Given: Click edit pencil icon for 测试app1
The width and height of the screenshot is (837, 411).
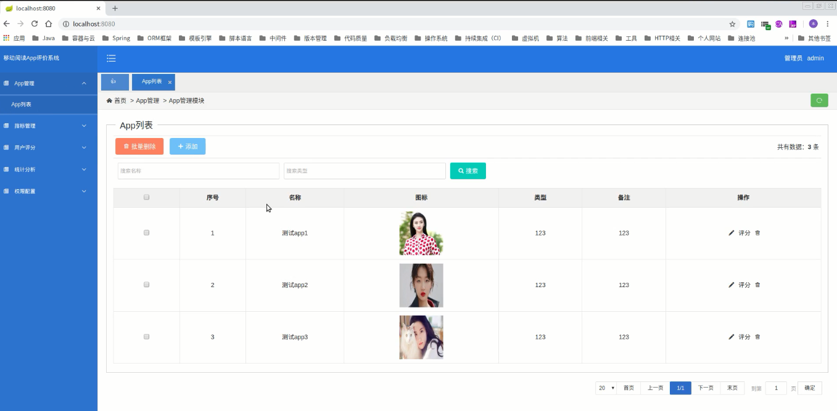Looking at the screenshot, I should [732, 233].
